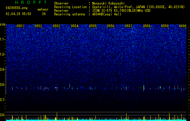
Task: Click the date stamp 02.04.29 05:50
Action: [18, 14]
